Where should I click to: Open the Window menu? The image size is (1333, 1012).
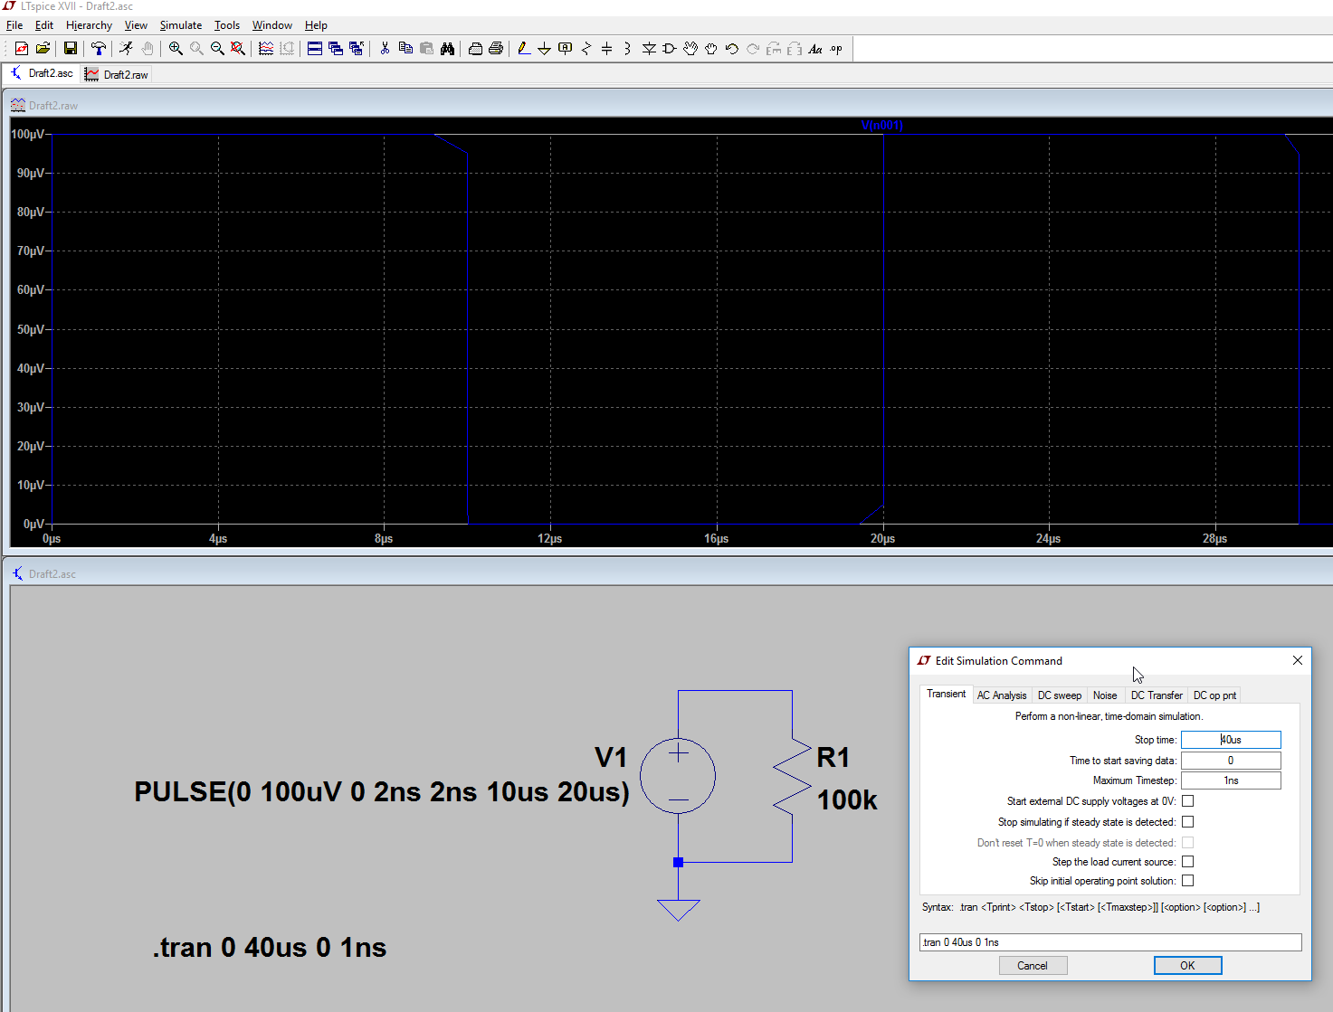(x=271, y=25)
